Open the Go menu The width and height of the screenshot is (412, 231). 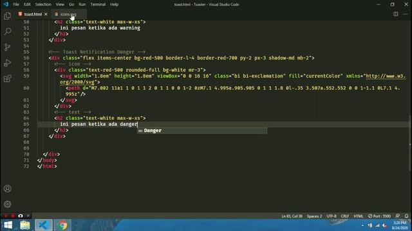pyautogui.click(x=71, y=4)
